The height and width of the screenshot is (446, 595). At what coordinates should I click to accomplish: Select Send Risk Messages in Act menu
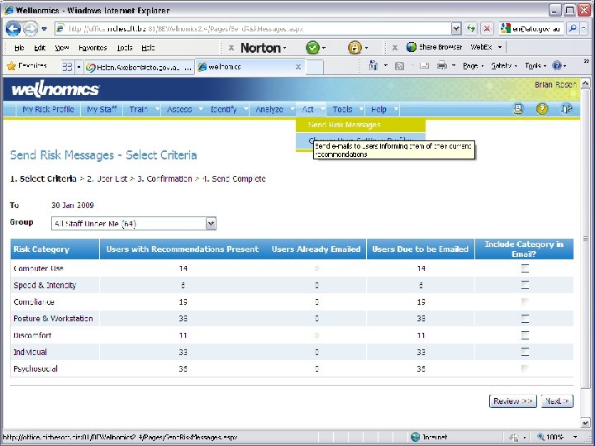360,125
